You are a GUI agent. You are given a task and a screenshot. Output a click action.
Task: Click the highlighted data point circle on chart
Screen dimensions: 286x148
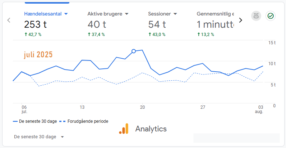coord(134,51)
